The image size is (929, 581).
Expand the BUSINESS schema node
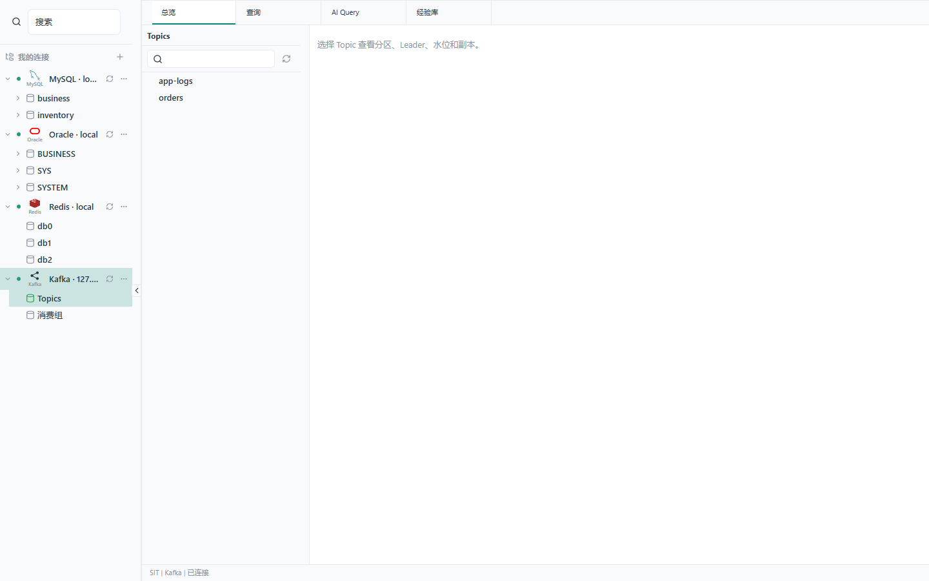coord(18,154)
